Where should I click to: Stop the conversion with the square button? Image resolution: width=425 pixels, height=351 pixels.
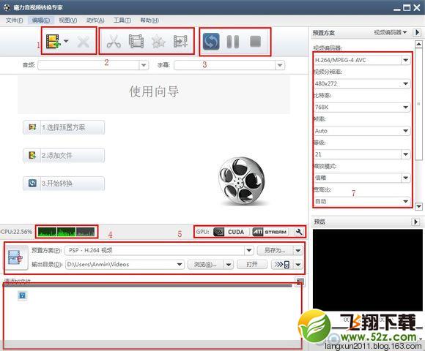(x=255, y=42)
